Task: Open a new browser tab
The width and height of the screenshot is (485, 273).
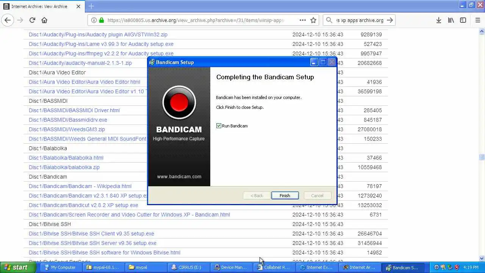Action: click(x=91, y=6)
